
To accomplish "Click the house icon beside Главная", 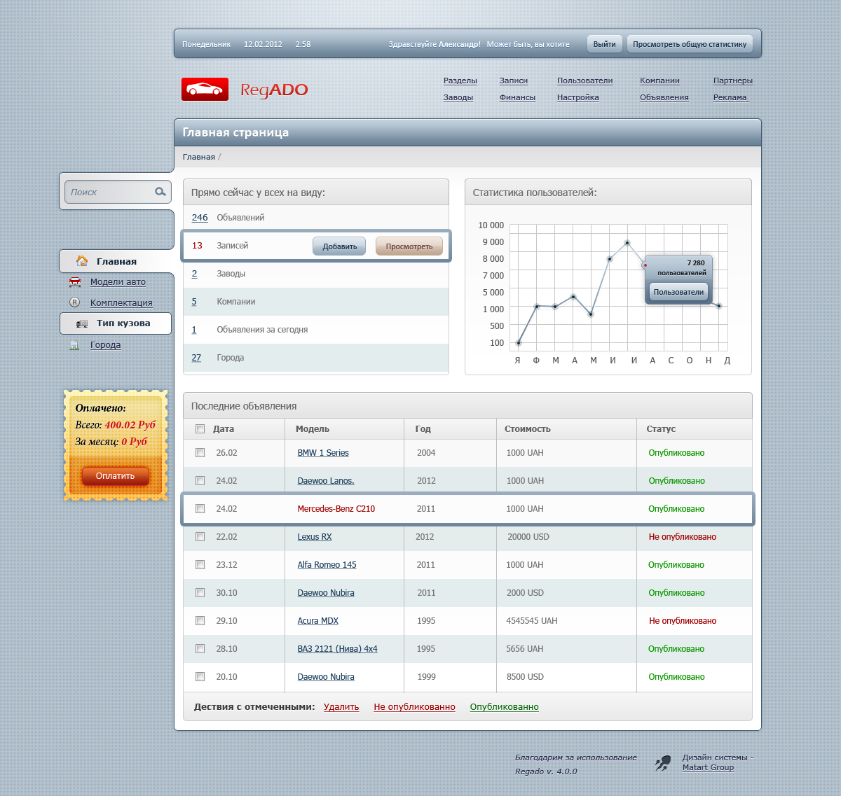I will coord(82,261).
